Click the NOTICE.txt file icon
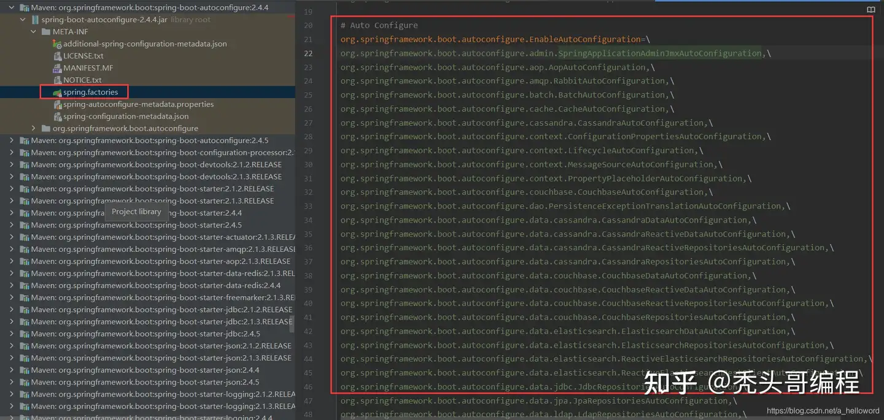The width and height of the screenshot is (884, 420). coord(57,80)
